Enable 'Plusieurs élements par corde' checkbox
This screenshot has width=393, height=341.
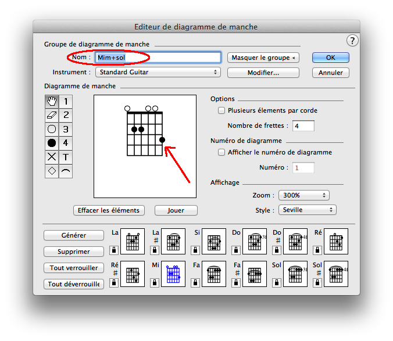pyautogui.click(x=221, y=110)
